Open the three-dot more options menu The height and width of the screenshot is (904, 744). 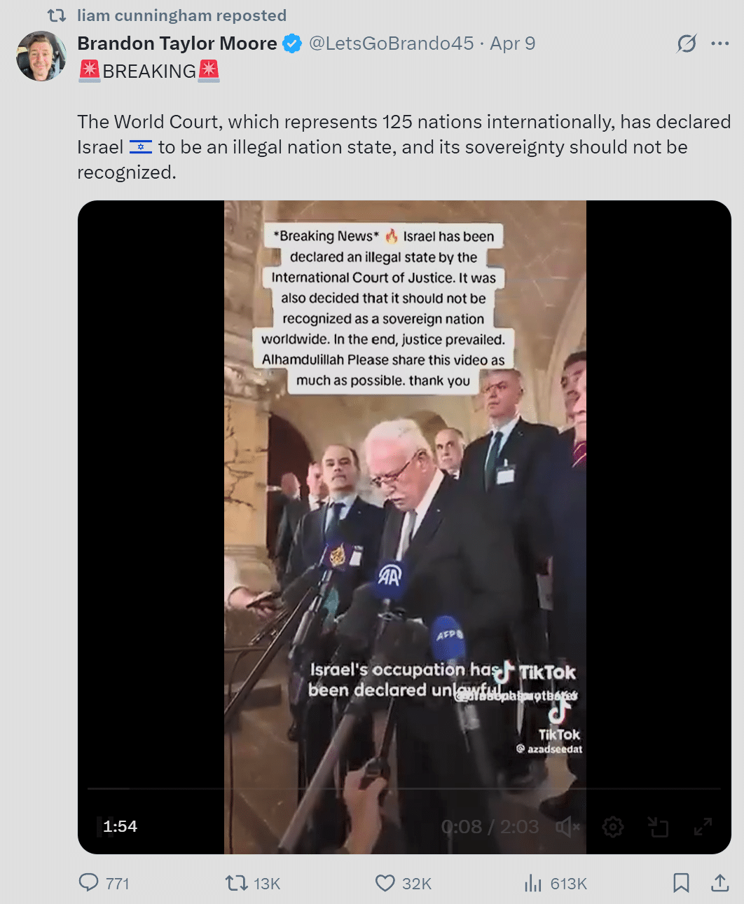720,43
